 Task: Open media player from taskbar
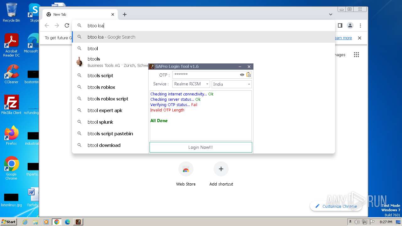46,222
